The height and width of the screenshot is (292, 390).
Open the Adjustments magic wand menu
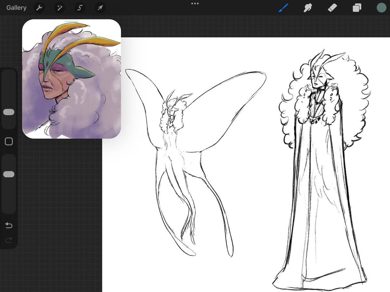point(59,8)
